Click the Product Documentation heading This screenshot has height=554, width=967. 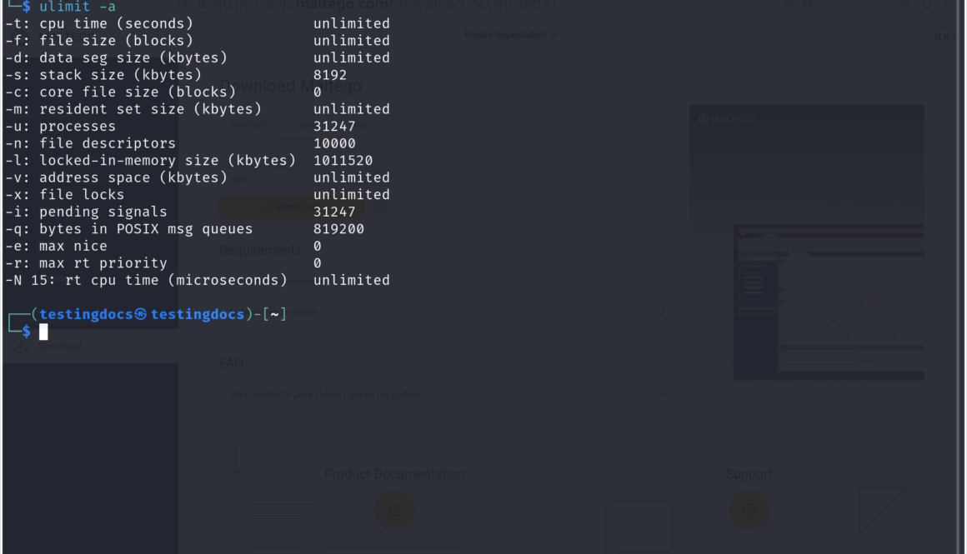point(394,475)
